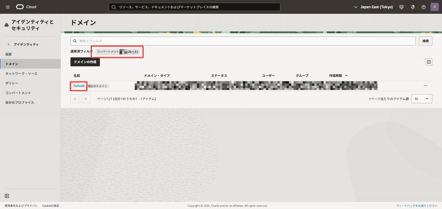The height and width of the screenshot is (209, 442).
Task: Open the hamburger navigation menu
Action: tap(8, 7)
